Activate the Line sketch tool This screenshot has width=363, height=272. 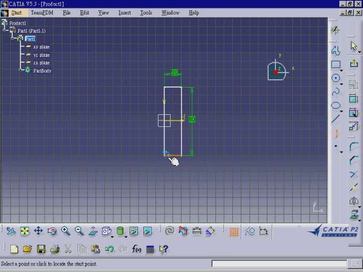pos(336,119)
